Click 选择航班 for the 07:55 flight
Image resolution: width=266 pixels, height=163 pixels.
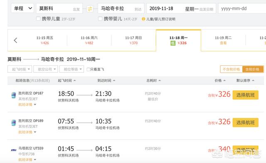246,122
